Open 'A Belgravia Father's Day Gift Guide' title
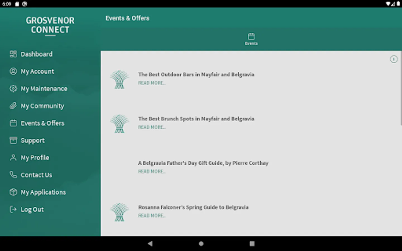The image size is (402, 251). [203, 163]
